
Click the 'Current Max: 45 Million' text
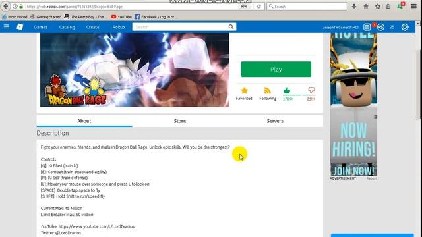click(61, 208)
